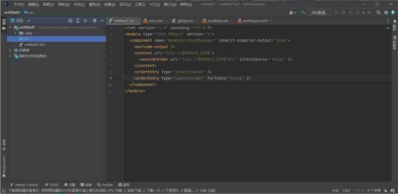Open the Refactor menu

click(94, 4)
